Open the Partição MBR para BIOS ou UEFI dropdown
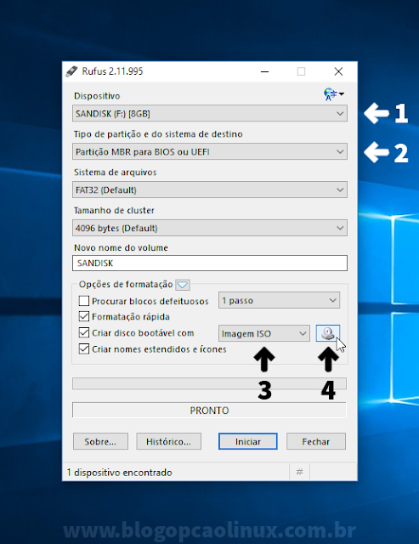Screen dimensions: 419x544 coord(210,151)
